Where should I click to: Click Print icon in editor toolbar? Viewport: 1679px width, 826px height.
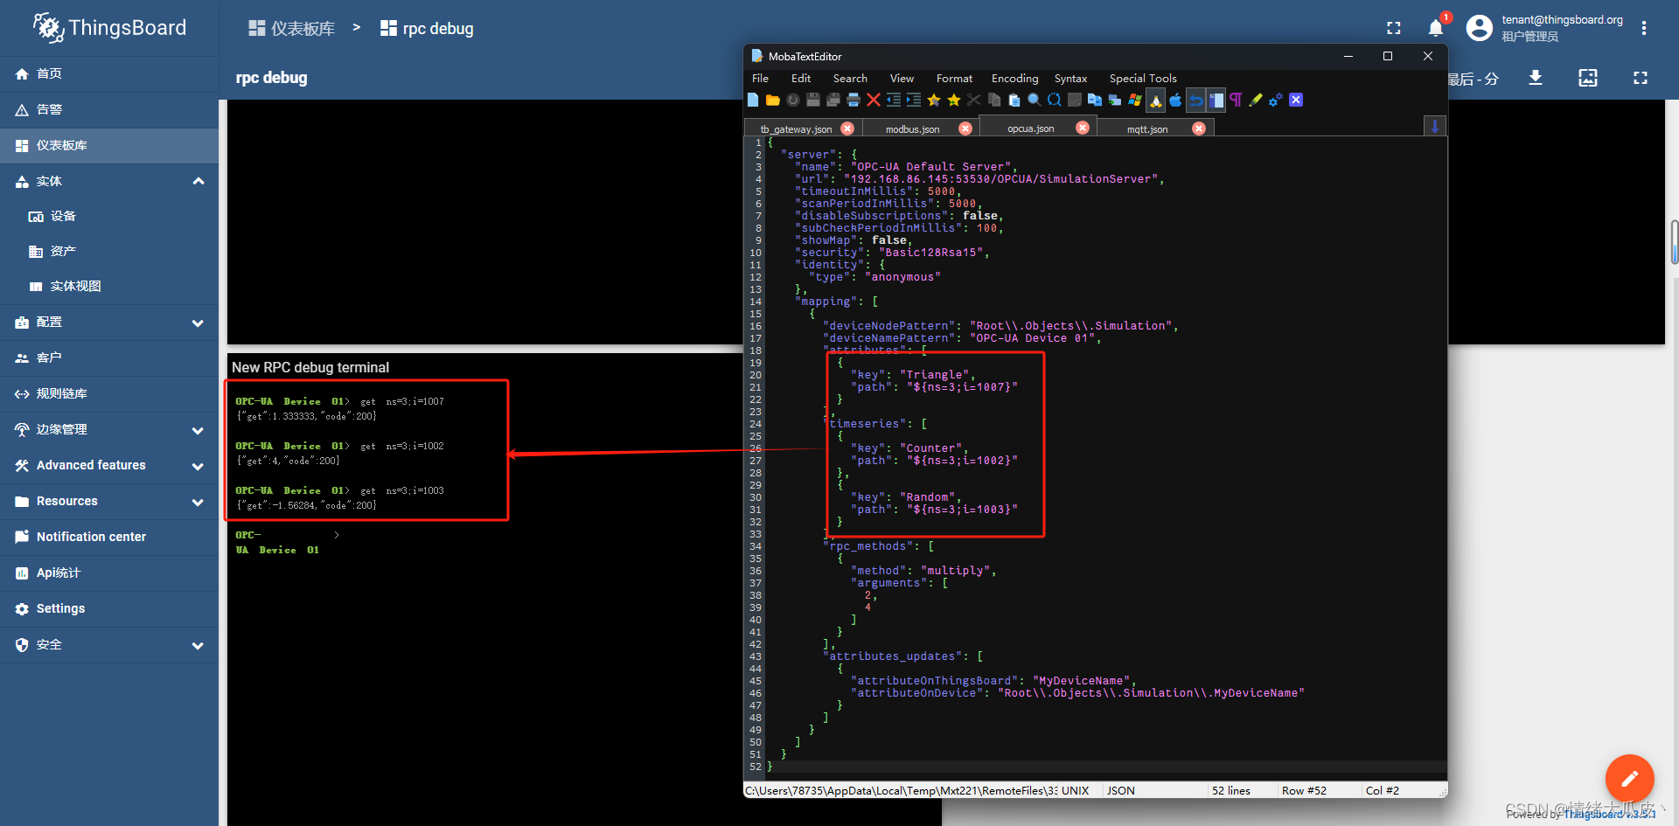(853, 100)
